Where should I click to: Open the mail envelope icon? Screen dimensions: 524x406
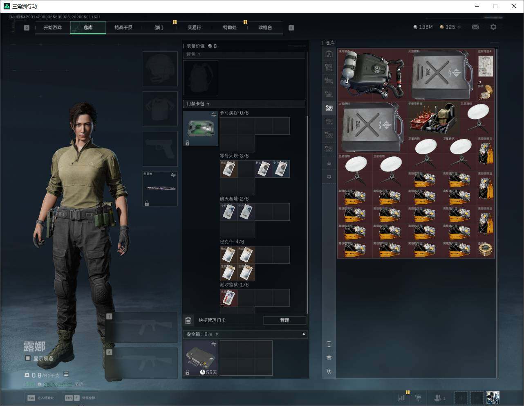pyautogui.click(x=475, y=27)
